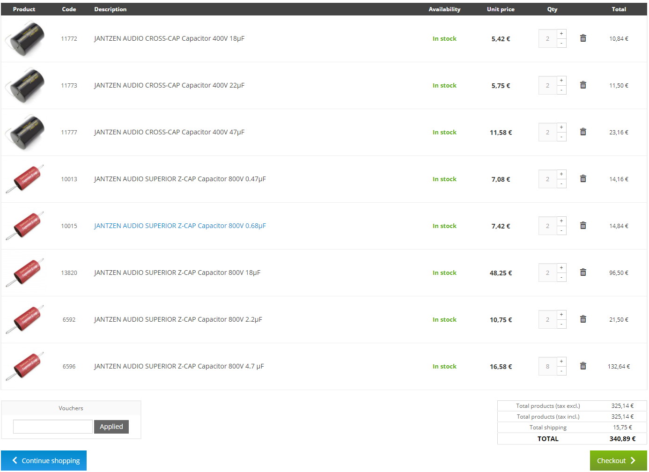Trash the Z-CAP 800V 18µF item
This screenshot has height=472, width=649.
(583, 273)
